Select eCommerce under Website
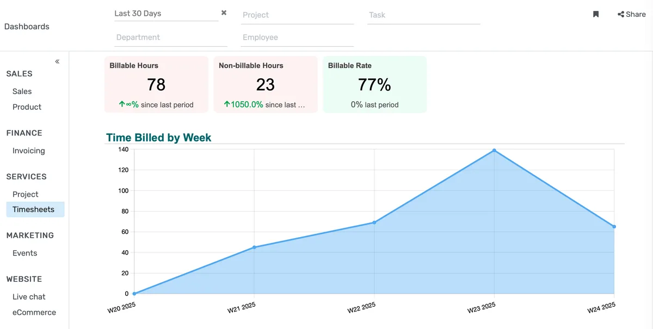Screen dimensions: 653x329 coord(34,312)
